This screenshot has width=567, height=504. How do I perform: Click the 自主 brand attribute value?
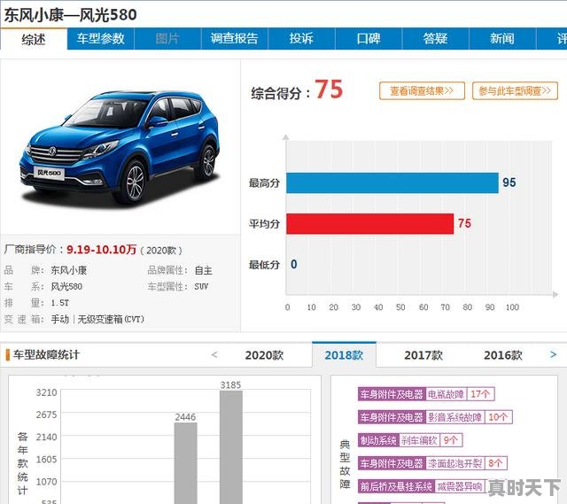(x=204, y=270)
